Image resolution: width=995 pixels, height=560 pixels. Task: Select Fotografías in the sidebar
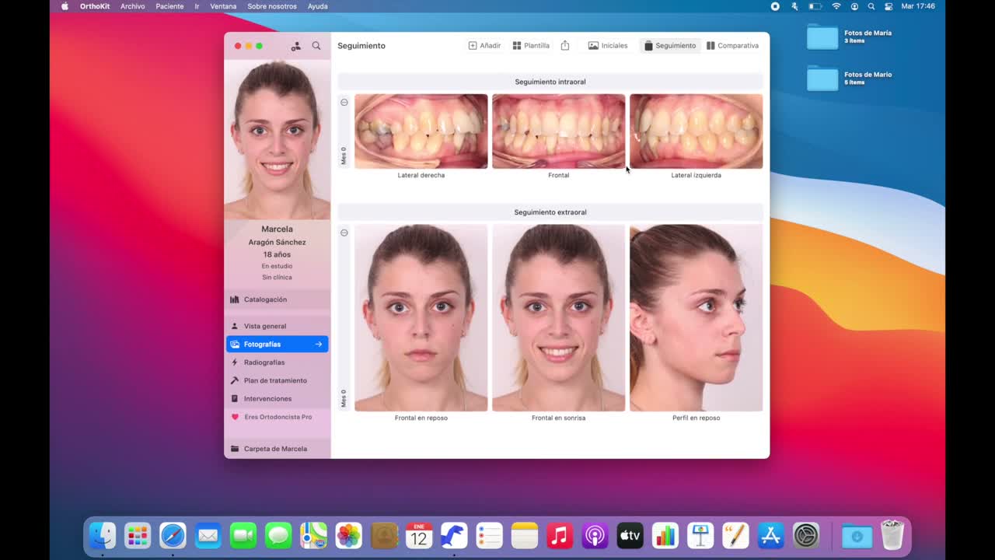pos(278,344)
